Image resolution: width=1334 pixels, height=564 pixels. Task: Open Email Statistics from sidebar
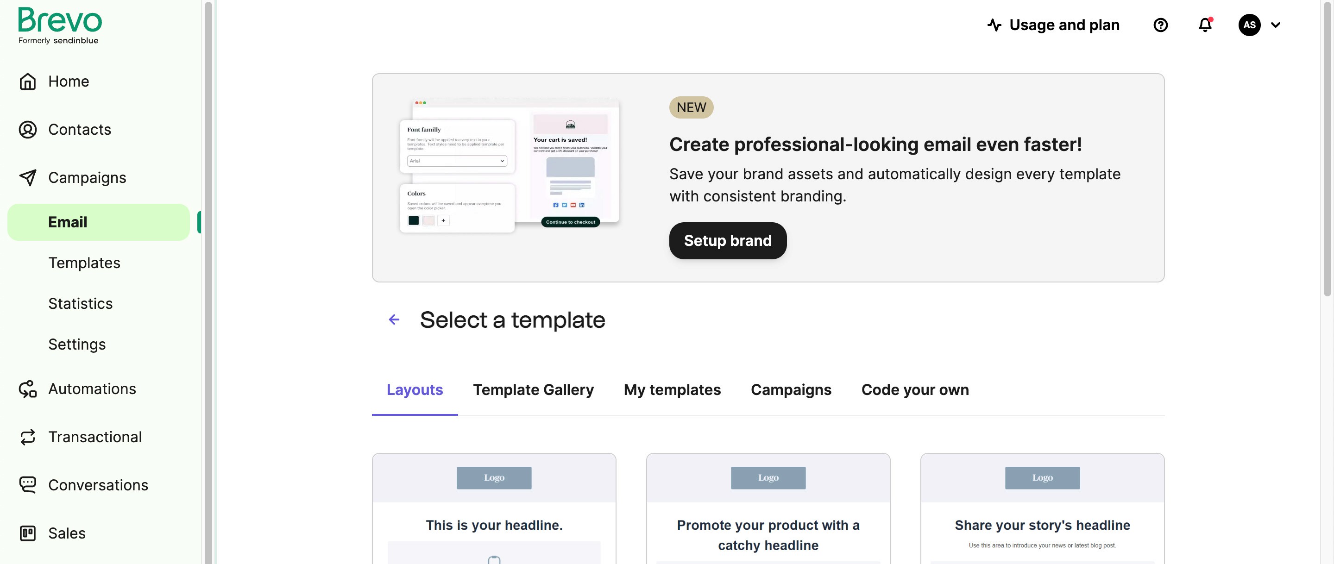[80, 303]
